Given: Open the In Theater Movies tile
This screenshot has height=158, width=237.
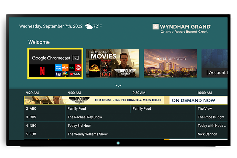Looking at the screenshot, I should [113, 63].
